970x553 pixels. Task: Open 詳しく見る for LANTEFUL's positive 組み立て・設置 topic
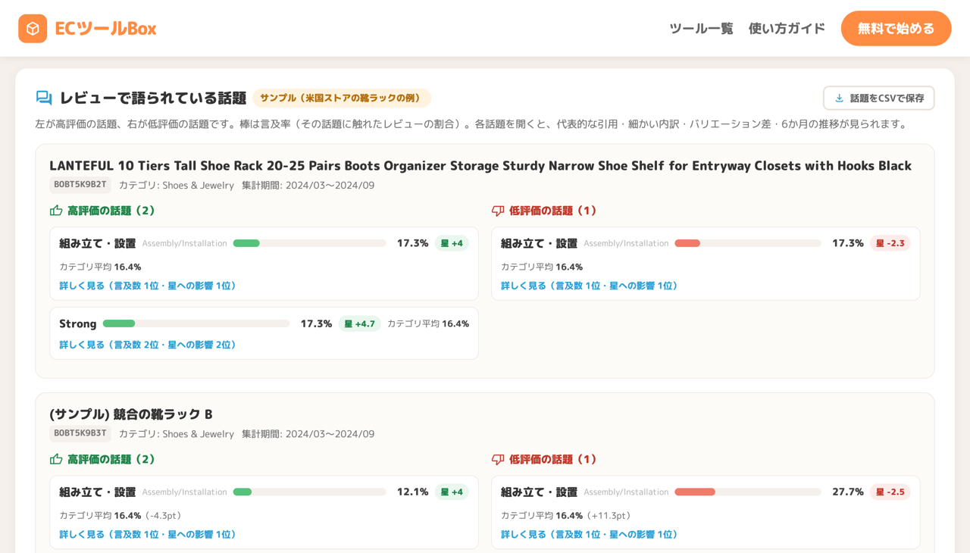tap(148, 286)
